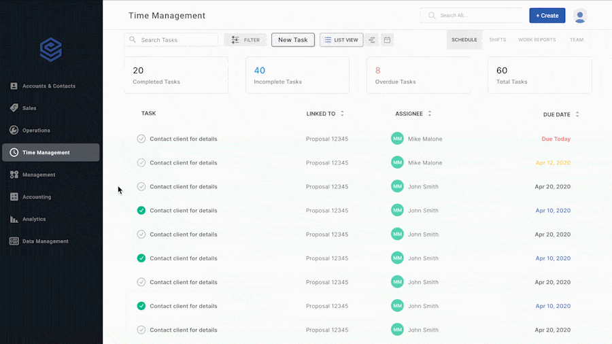Sort tasks by Due Date arrows
The height and width of the screenshot is (344, 612).
pos(577,114)
